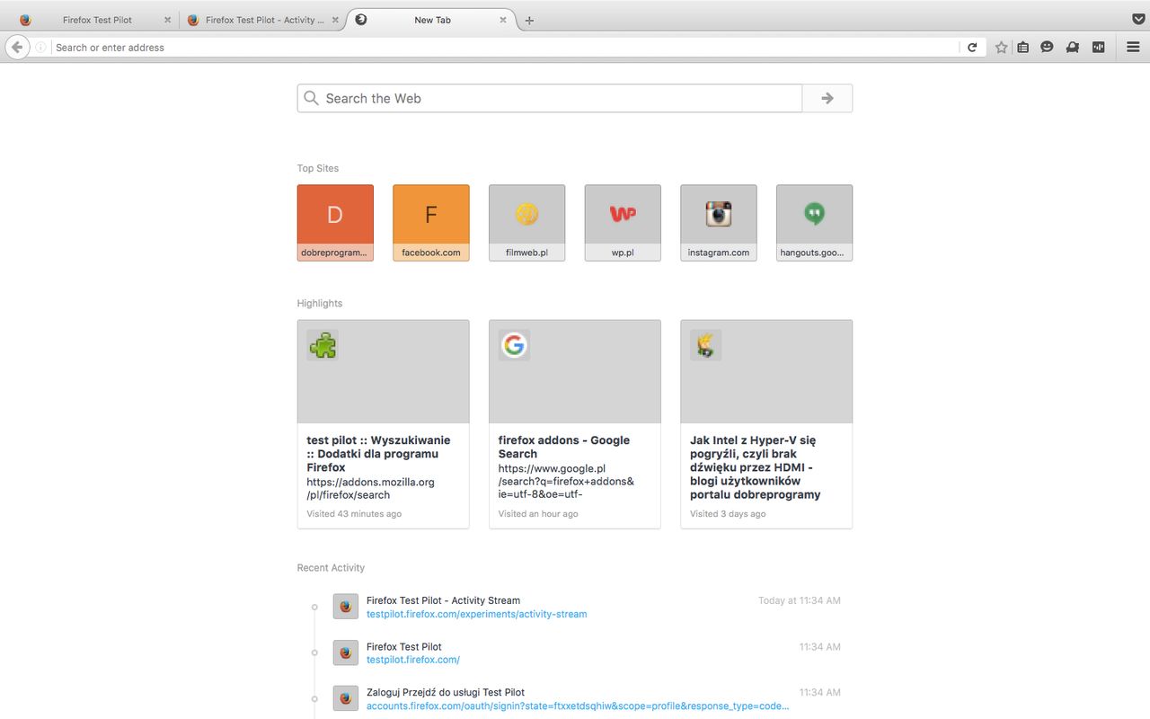Open testpilot.firefox.com/ link
The image size is (1150, 719).
click(413, 660)
